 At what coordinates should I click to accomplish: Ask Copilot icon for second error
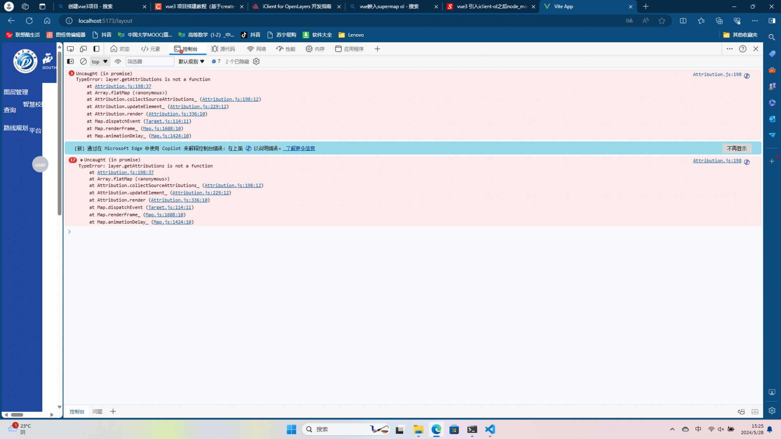(747, 162)
